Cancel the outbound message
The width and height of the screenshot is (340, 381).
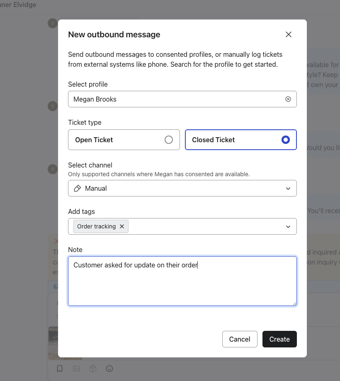coord(240,339)
